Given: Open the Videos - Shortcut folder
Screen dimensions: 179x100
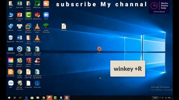Looking at the screenshot, I should pos(28,6).
